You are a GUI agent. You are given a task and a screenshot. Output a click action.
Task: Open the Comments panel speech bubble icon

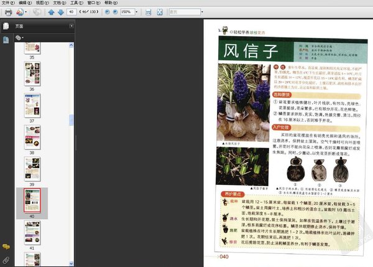(x=6, y=246)
